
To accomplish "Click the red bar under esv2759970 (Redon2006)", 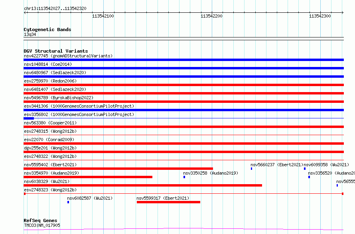I will [x=183, y=85].
